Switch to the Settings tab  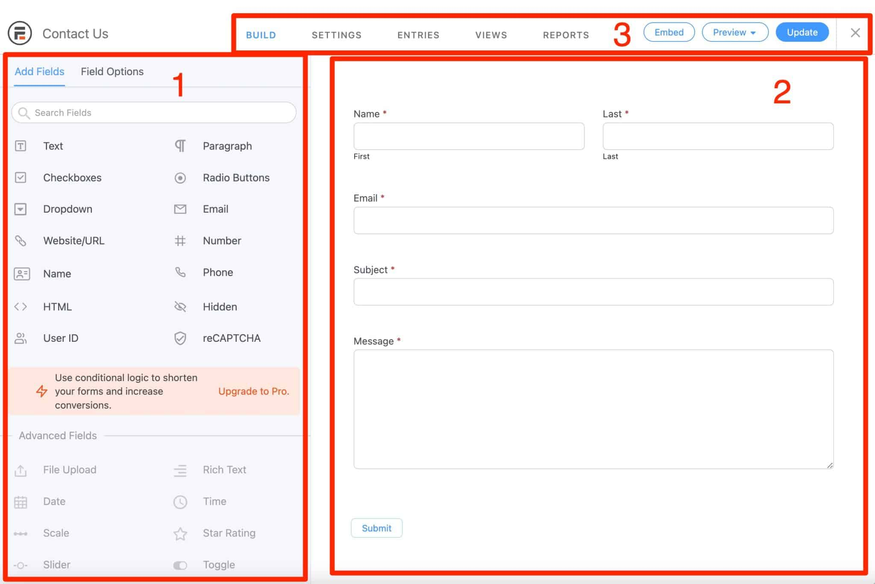pyautogui.click(x=337, y=35)
